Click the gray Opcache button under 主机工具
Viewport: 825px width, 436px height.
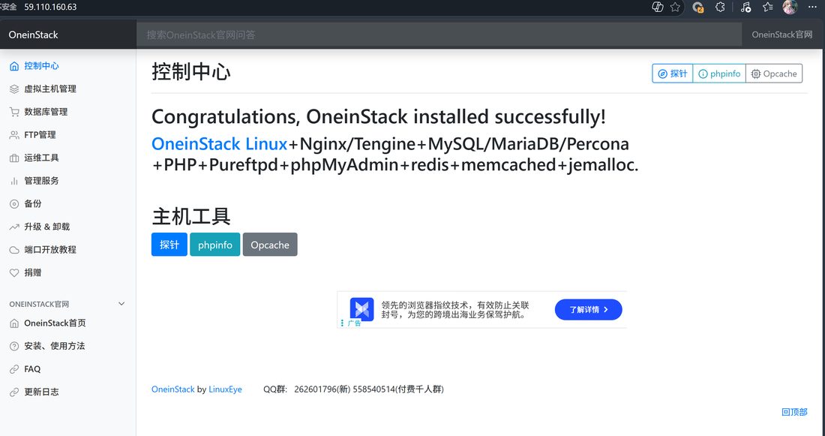pos(270,245)
